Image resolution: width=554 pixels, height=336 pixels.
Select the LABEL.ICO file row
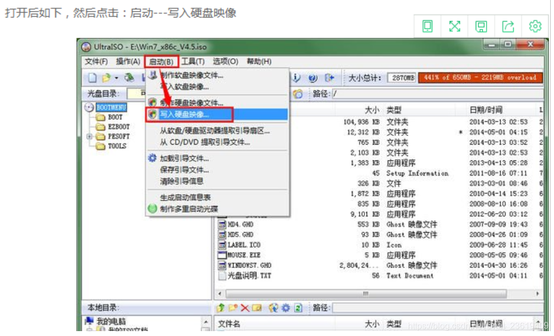point(380,245)
